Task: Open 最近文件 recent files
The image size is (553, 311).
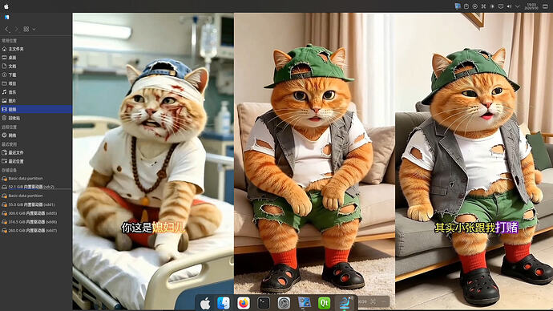Action: tap(36, 152)
